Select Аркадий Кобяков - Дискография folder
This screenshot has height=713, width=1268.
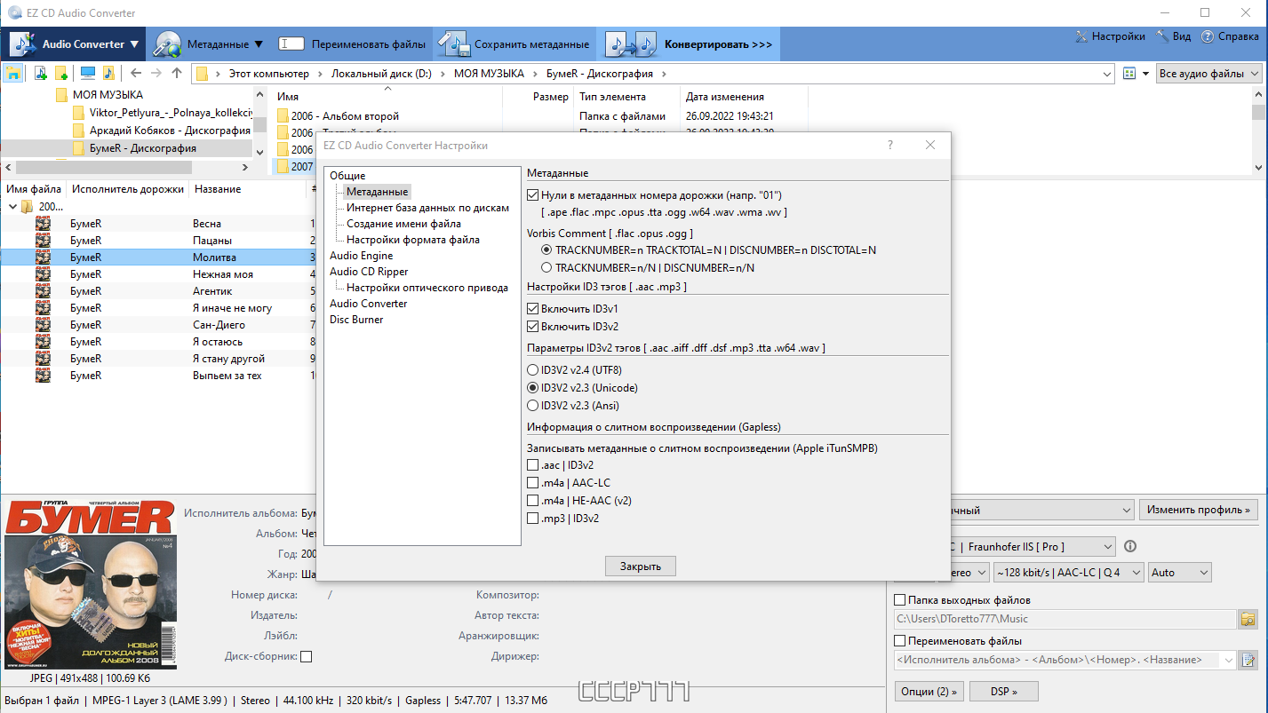(x=170, y=131)
